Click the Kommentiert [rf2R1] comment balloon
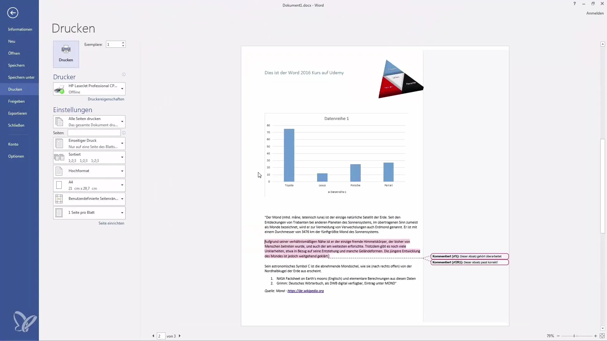 click(470, 262)
